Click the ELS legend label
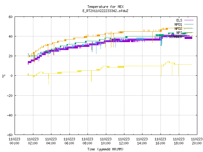Image resolution: width=203 pixels, height=152 pixels. point(179,20)
